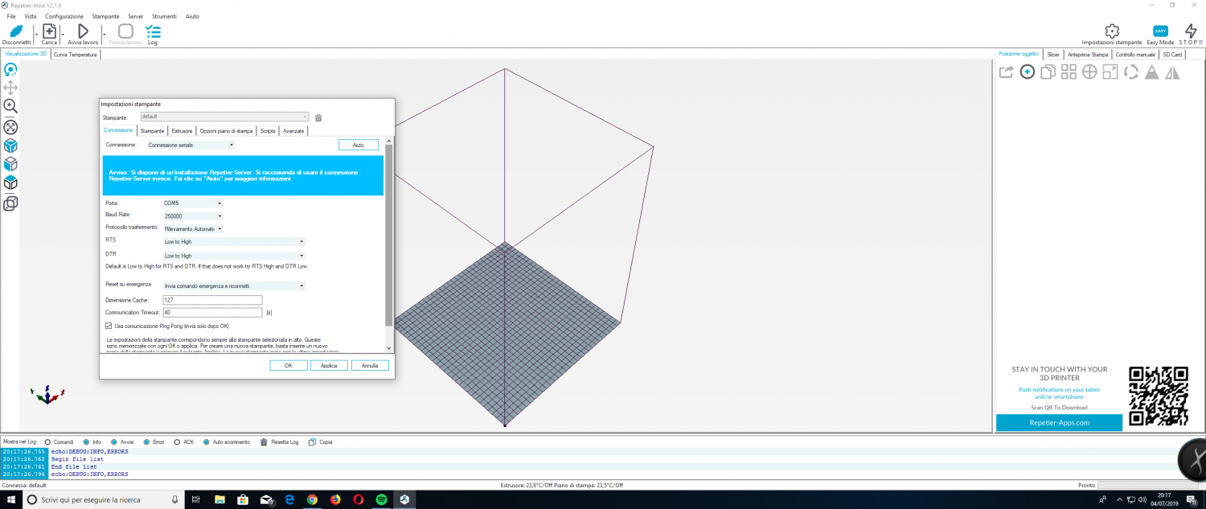Open the Baud Rate 250000 dropdown
This screenshot has height=509, width=1206.
(x=193, y=216)
